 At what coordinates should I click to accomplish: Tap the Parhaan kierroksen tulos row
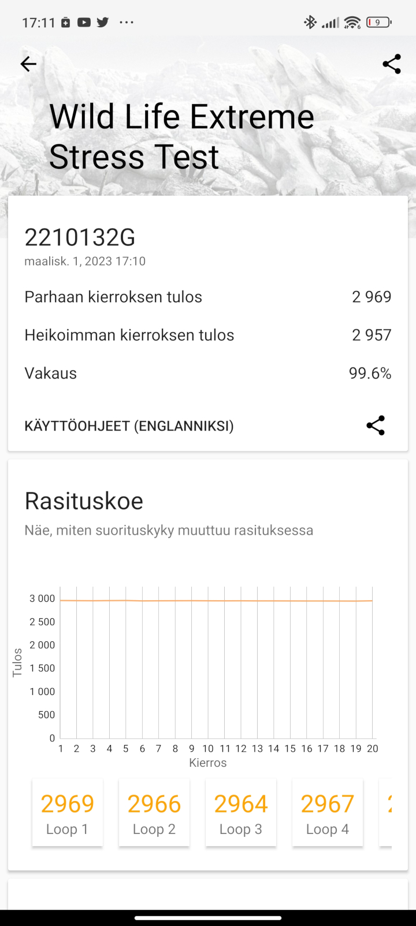tap(208, 297)
